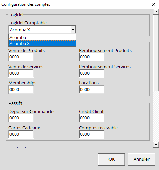159x170 pixels.
Task: Click the Locations account field
Action: point(92,90)
